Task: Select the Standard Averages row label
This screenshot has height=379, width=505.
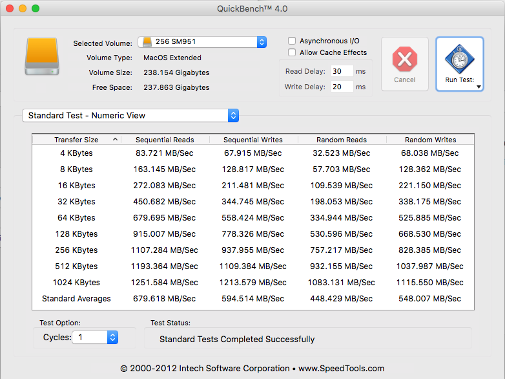Action: (x=76, y=298)
